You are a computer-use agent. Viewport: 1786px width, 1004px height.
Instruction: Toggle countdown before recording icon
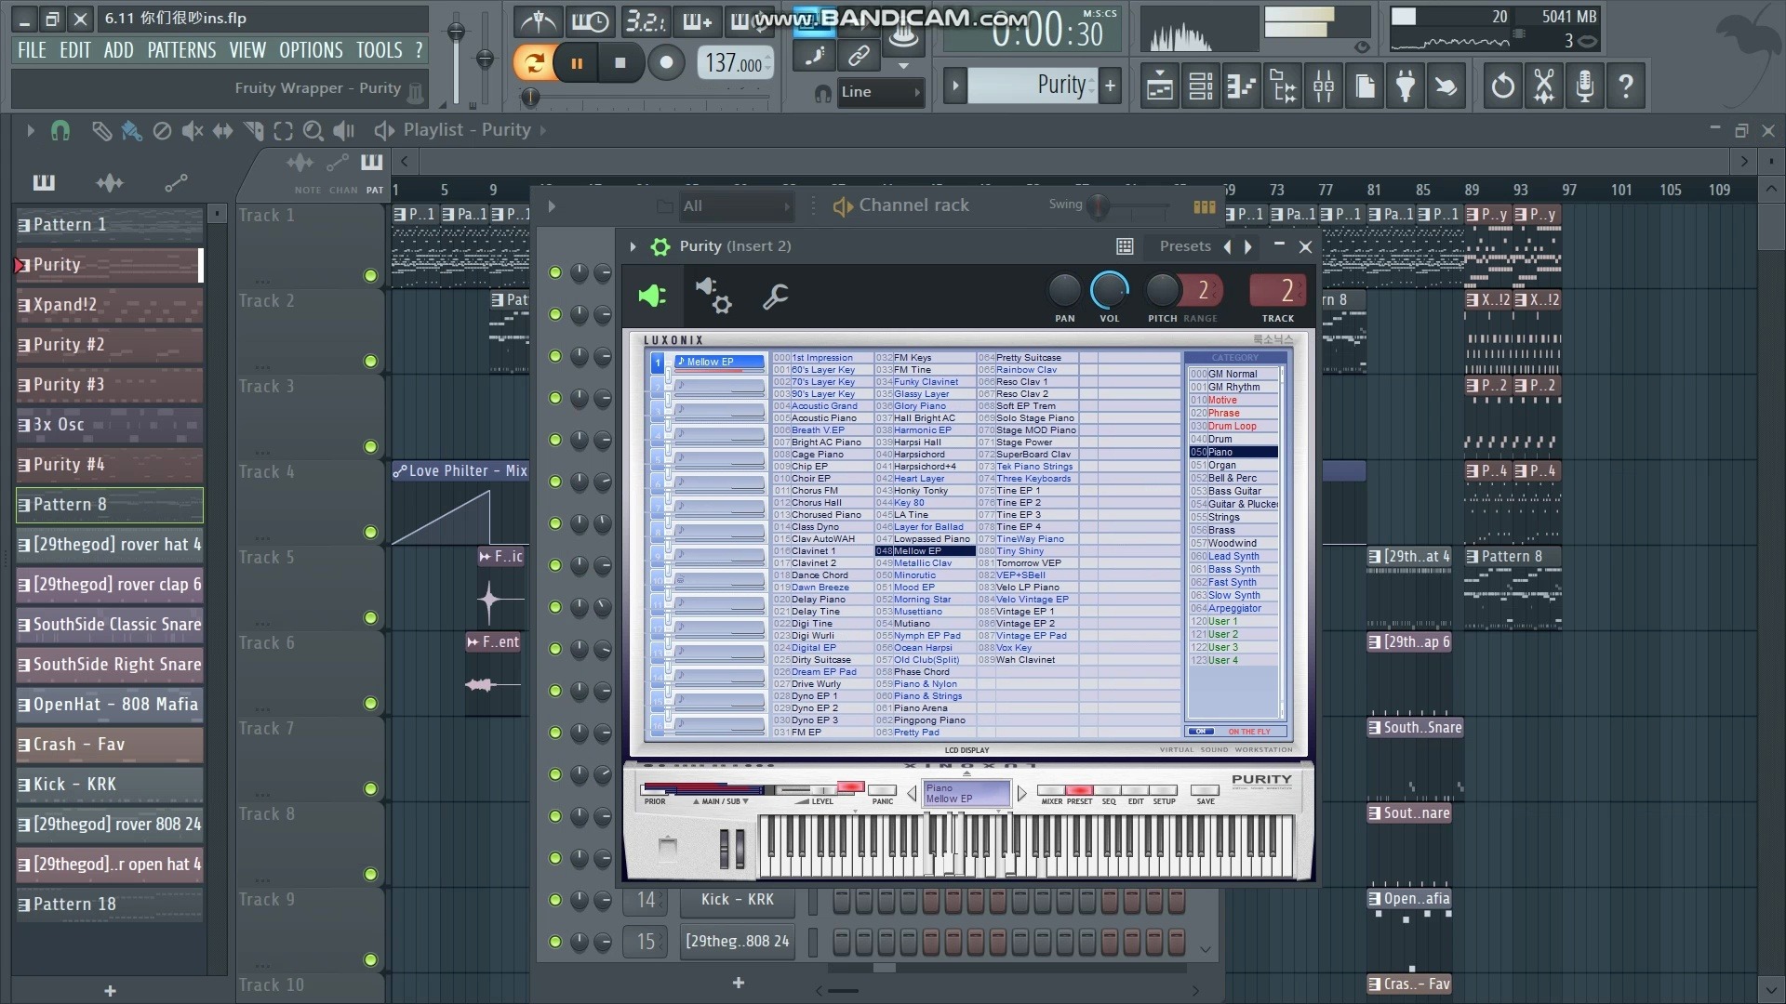(x=646, y=20)
